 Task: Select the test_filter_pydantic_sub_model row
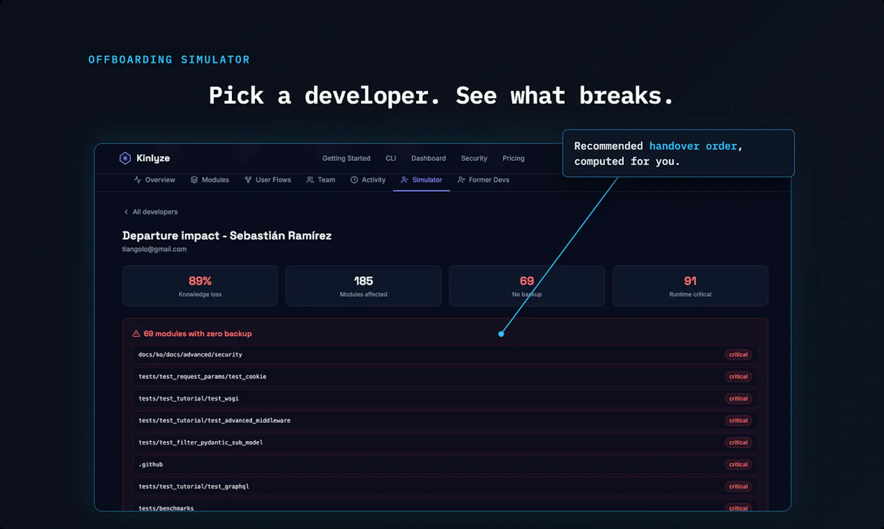pyautogui.click(x=445, y=443)
